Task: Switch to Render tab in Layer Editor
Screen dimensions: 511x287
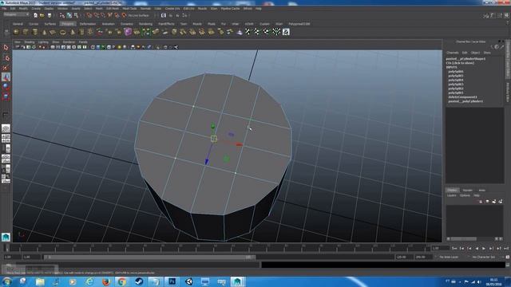Action: click(467, 190)
